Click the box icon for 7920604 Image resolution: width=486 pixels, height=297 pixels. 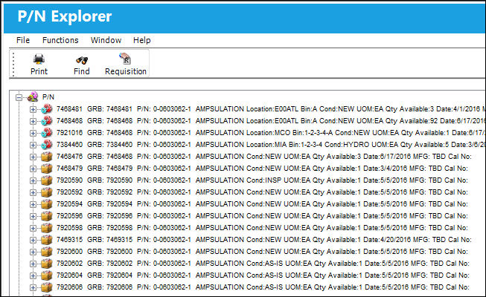[x=47, y=275]
